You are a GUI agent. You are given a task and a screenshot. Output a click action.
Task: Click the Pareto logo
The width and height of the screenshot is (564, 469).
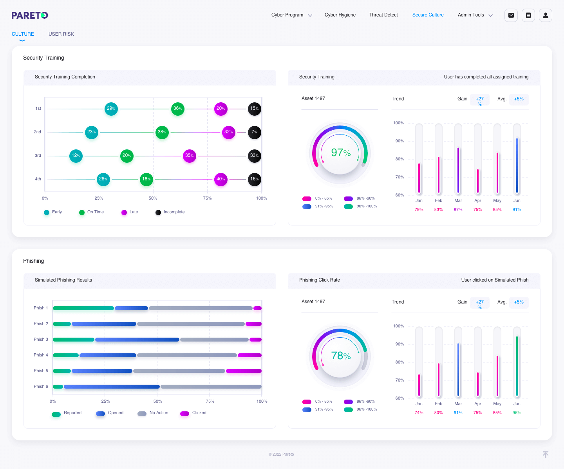(x=30, y=15)
